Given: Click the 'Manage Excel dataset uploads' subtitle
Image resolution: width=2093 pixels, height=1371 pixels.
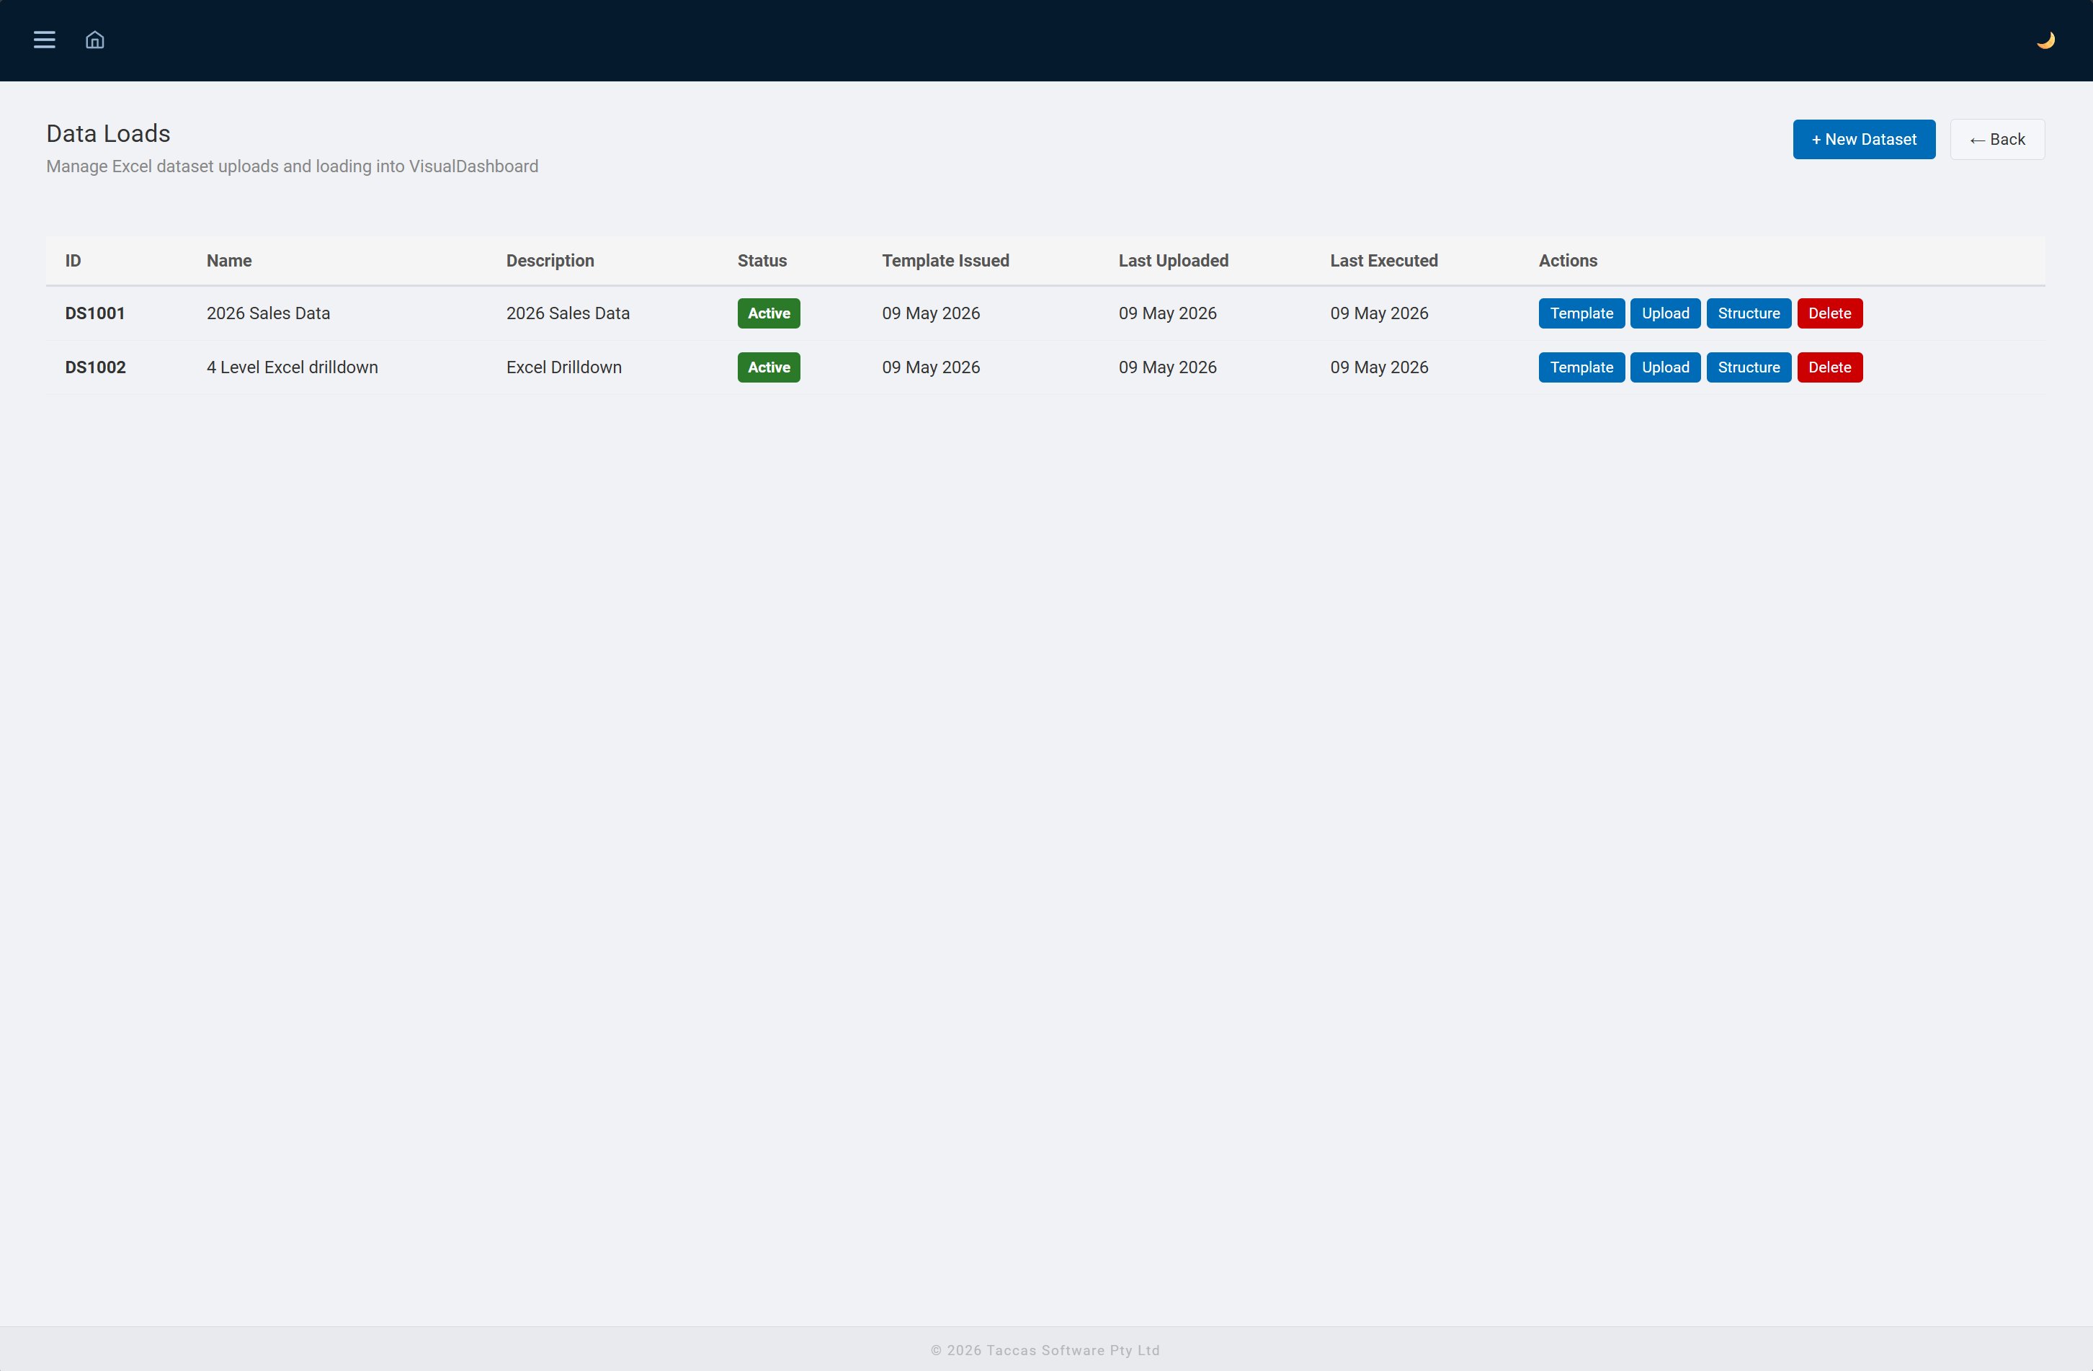Looking at the screenshot, I should (x=292, y=166).
